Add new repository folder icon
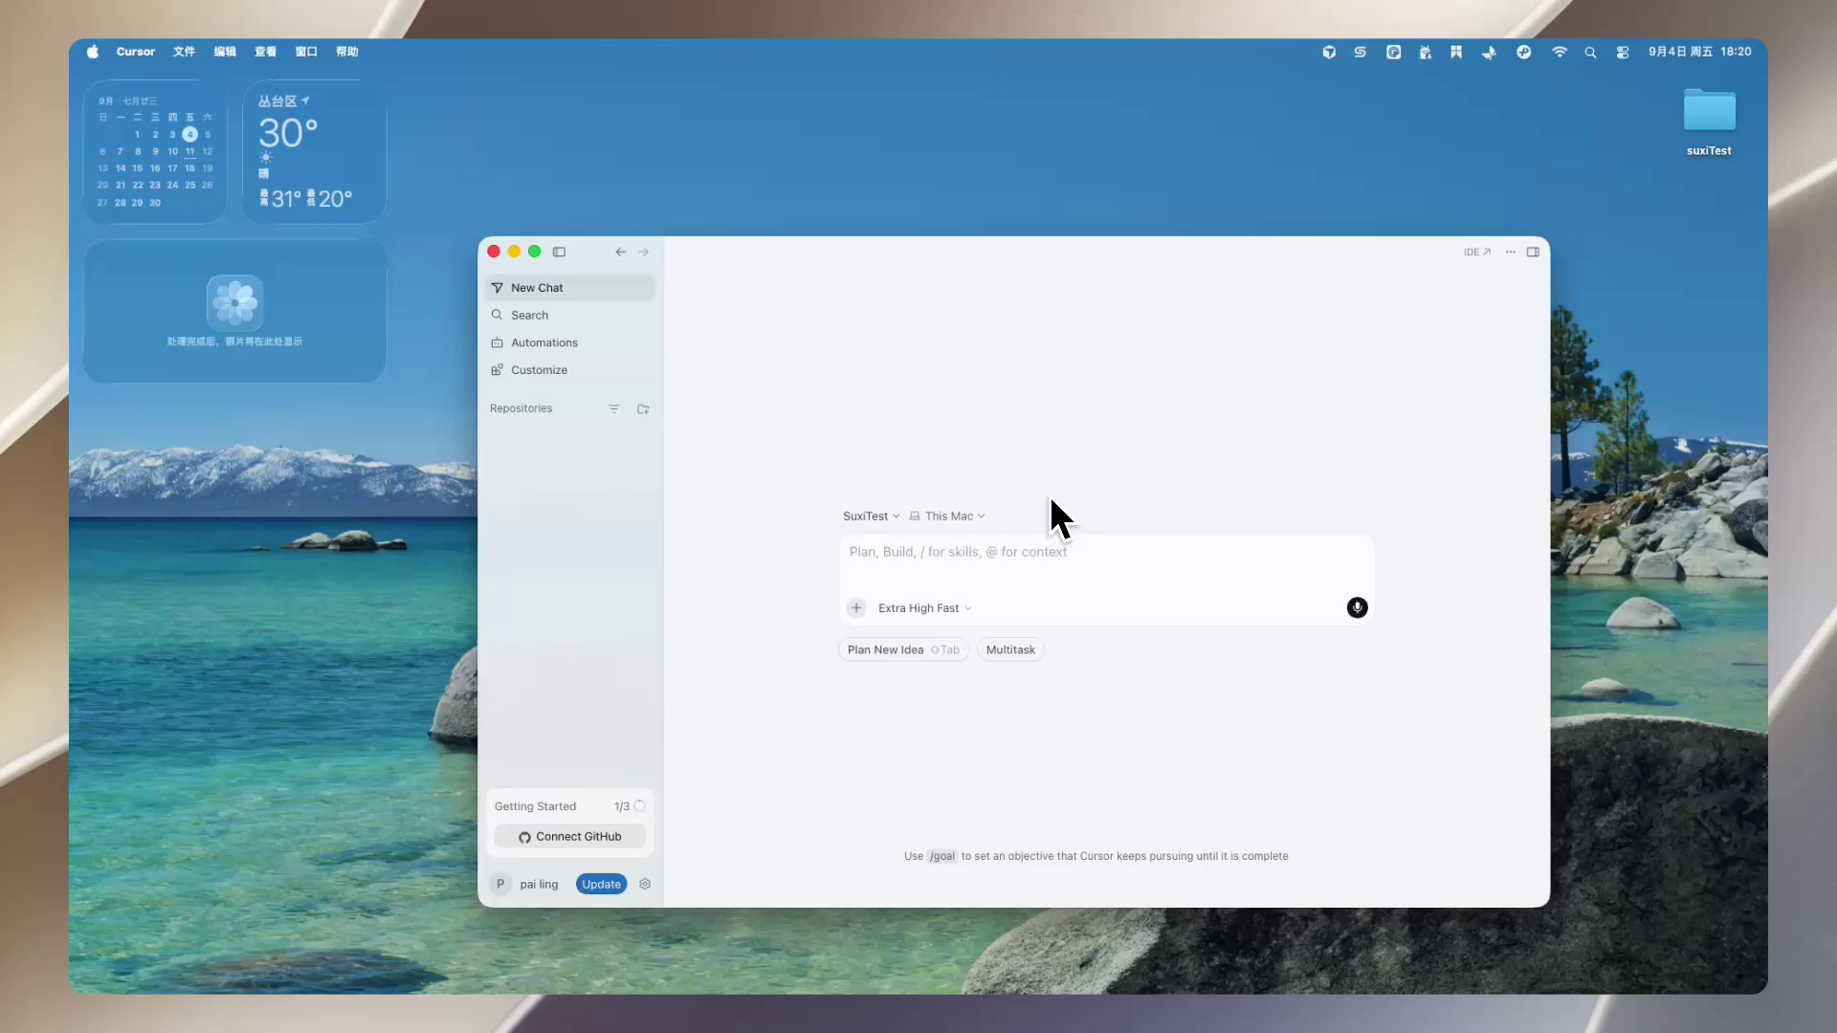 643,409
